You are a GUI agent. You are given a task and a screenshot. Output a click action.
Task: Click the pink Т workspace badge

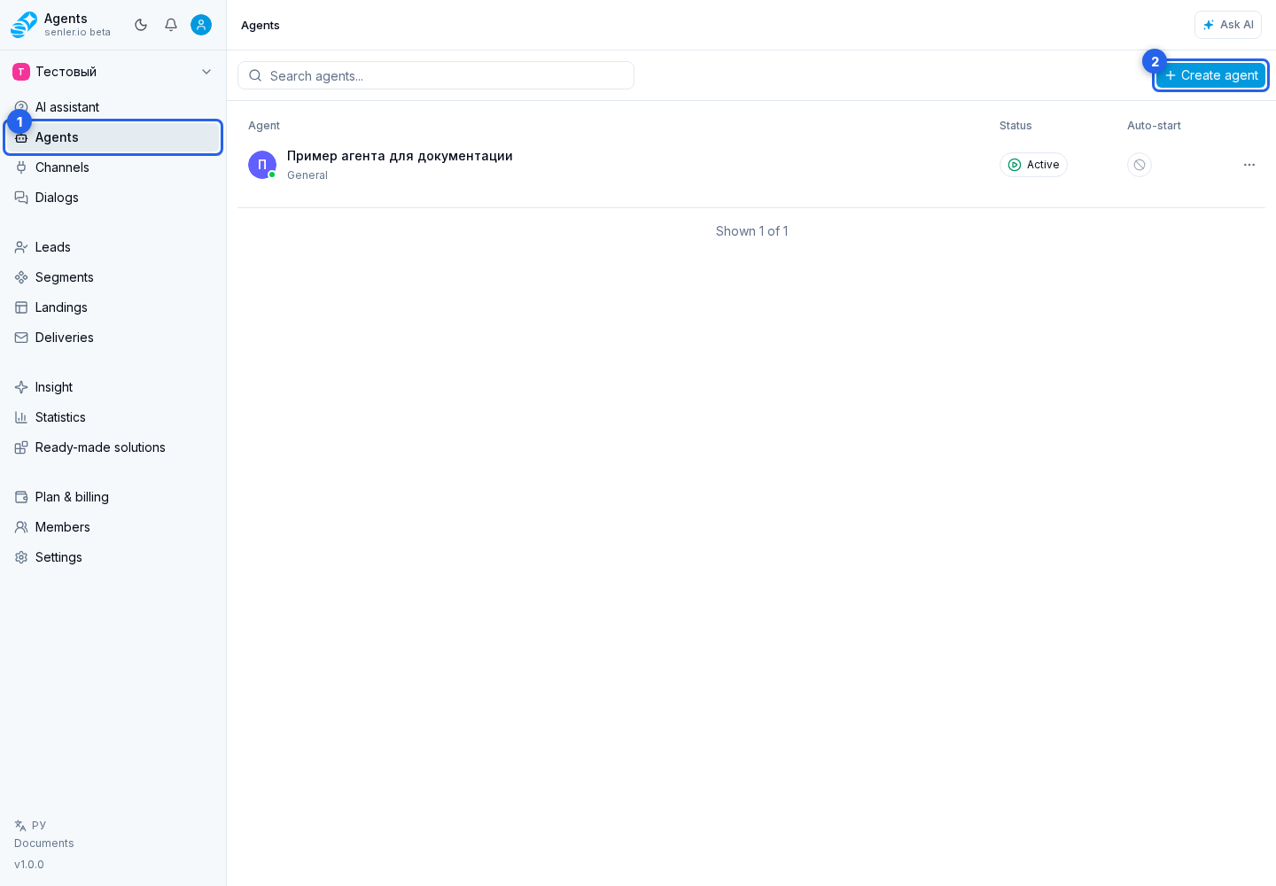(21, 72)
